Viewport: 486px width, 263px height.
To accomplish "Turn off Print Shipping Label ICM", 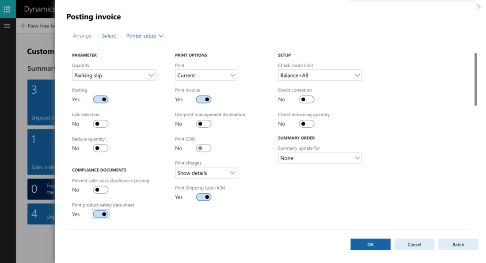I will 204,197.
